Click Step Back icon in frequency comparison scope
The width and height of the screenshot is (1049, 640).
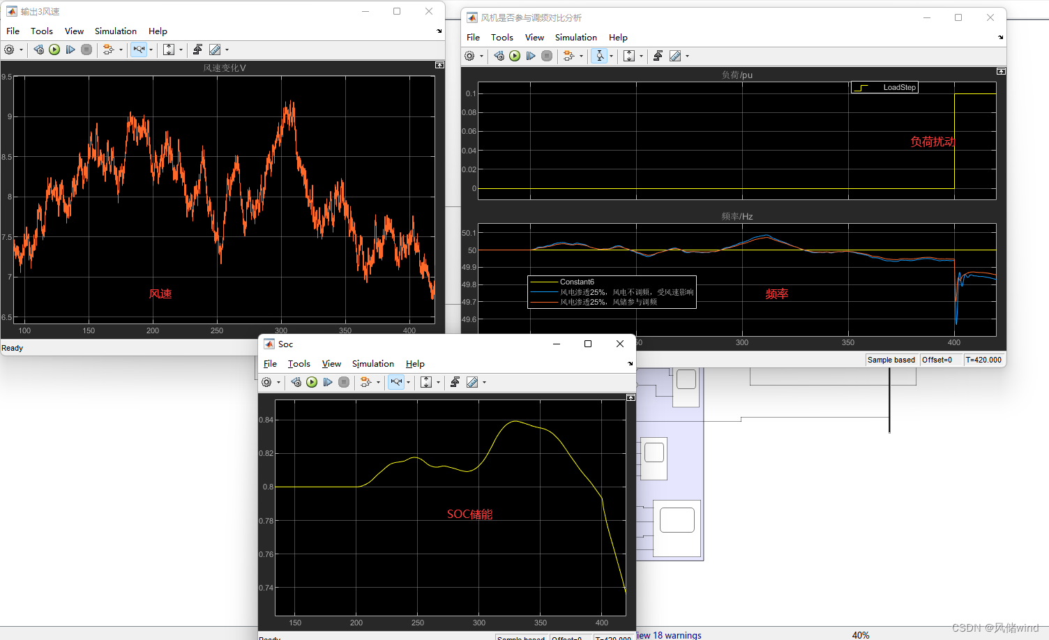pos(499,56)
